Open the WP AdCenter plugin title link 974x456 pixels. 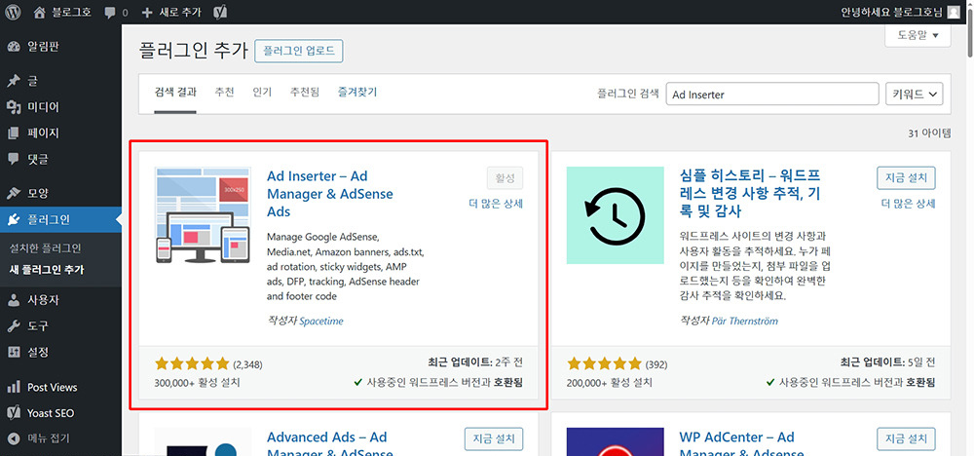click(741, 445)
